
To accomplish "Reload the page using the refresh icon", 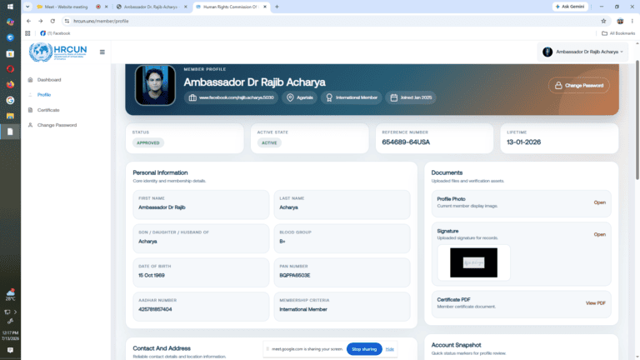I will point(52,21).
